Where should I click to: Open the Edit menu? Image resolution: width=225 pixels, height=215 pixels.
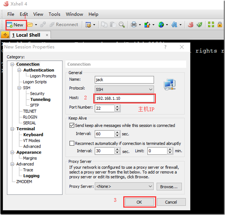pos(24,14)
